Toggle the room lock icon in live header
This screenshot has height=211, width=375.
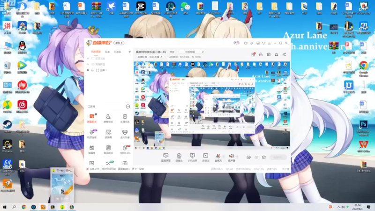261,54
